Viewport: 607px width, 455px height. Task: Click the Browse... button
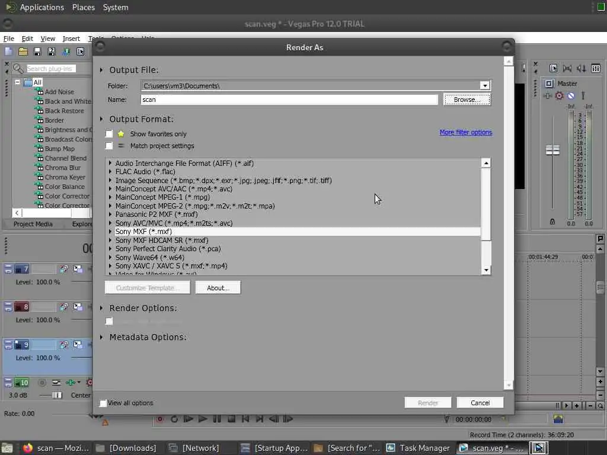pos(467,100)
